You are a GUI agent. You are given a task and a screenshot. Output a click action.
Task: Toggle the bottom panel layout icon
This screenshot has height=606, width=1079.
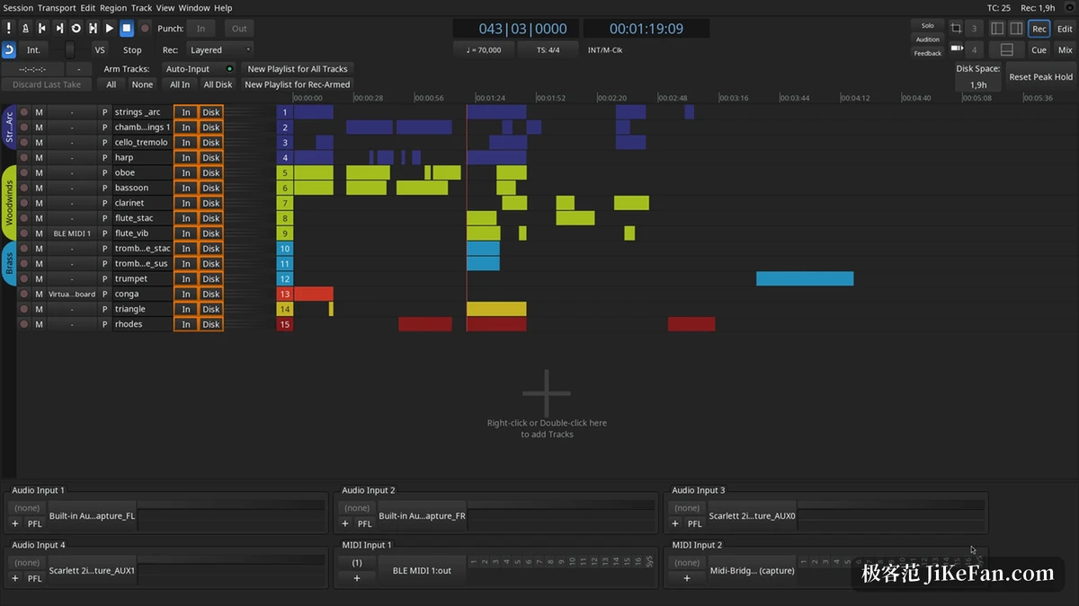(1007, 50)
